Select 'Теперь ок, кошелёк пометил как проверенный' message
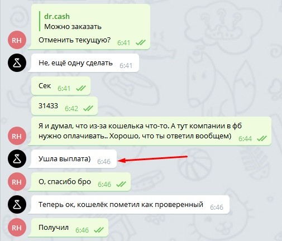 [x=130, y=205]
